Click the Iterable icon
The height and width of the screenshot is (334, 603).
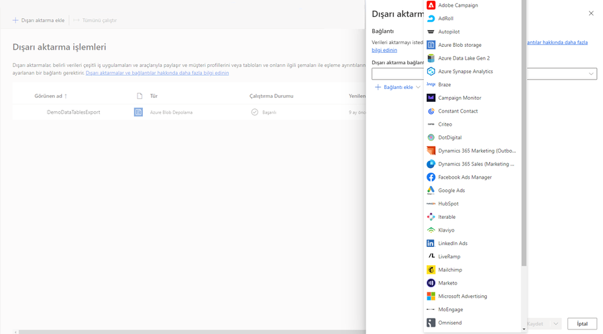[x=431, y=217]
